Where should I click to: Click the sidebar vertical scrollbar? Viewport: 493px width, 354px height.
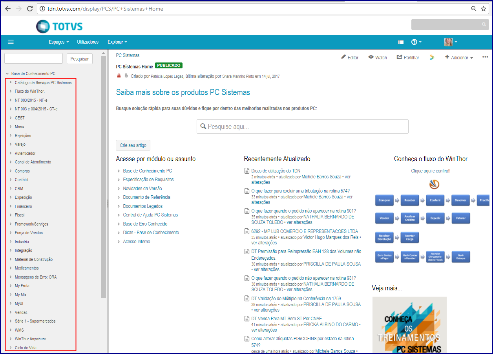tap(104, 177)
